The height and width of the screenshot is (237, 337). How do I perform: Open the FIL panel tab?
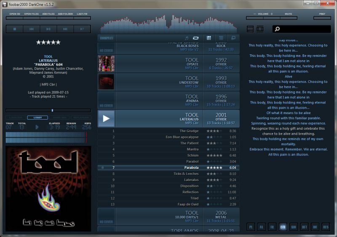[272, 227]
